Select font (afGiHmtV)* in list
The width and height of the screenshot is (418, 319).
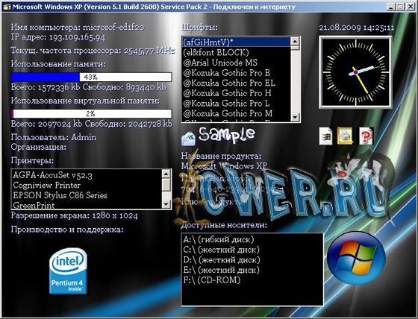(x=237, y=42)
